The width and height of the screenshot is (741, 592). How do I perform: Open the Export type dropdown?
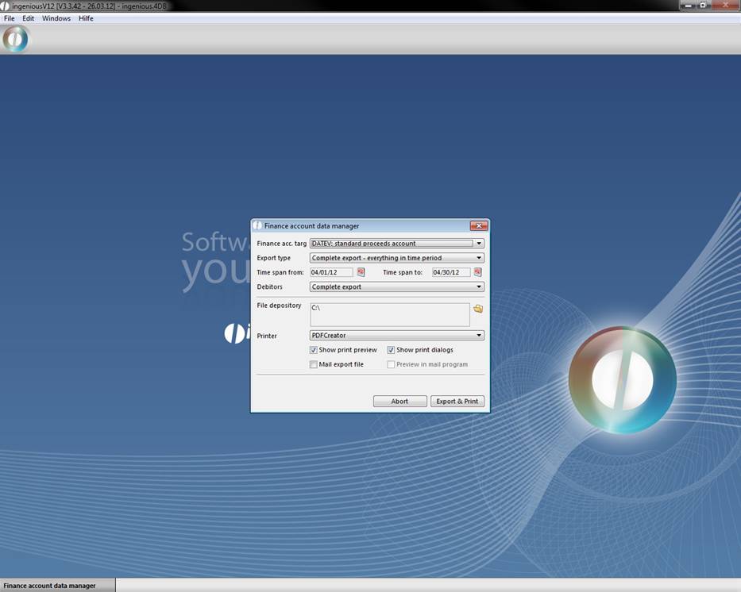coord(479,258)
